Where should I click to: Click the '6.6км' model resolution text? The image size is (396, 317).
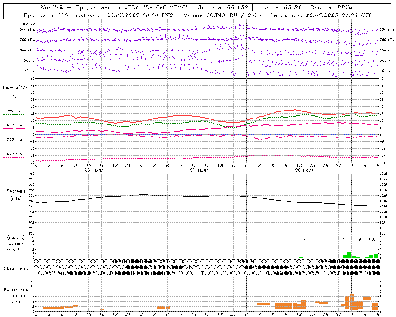[x=255, y=15]
